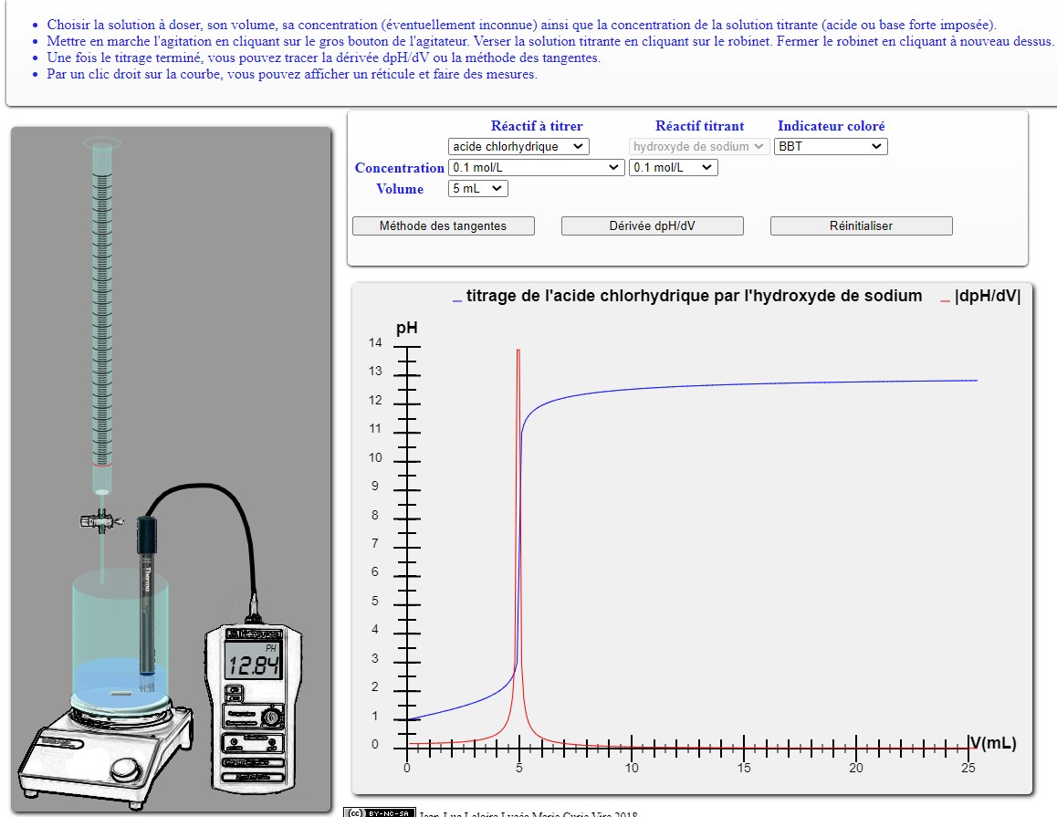
Task: Open the BBT colour indicator dropdown
Action: point(831,146)
